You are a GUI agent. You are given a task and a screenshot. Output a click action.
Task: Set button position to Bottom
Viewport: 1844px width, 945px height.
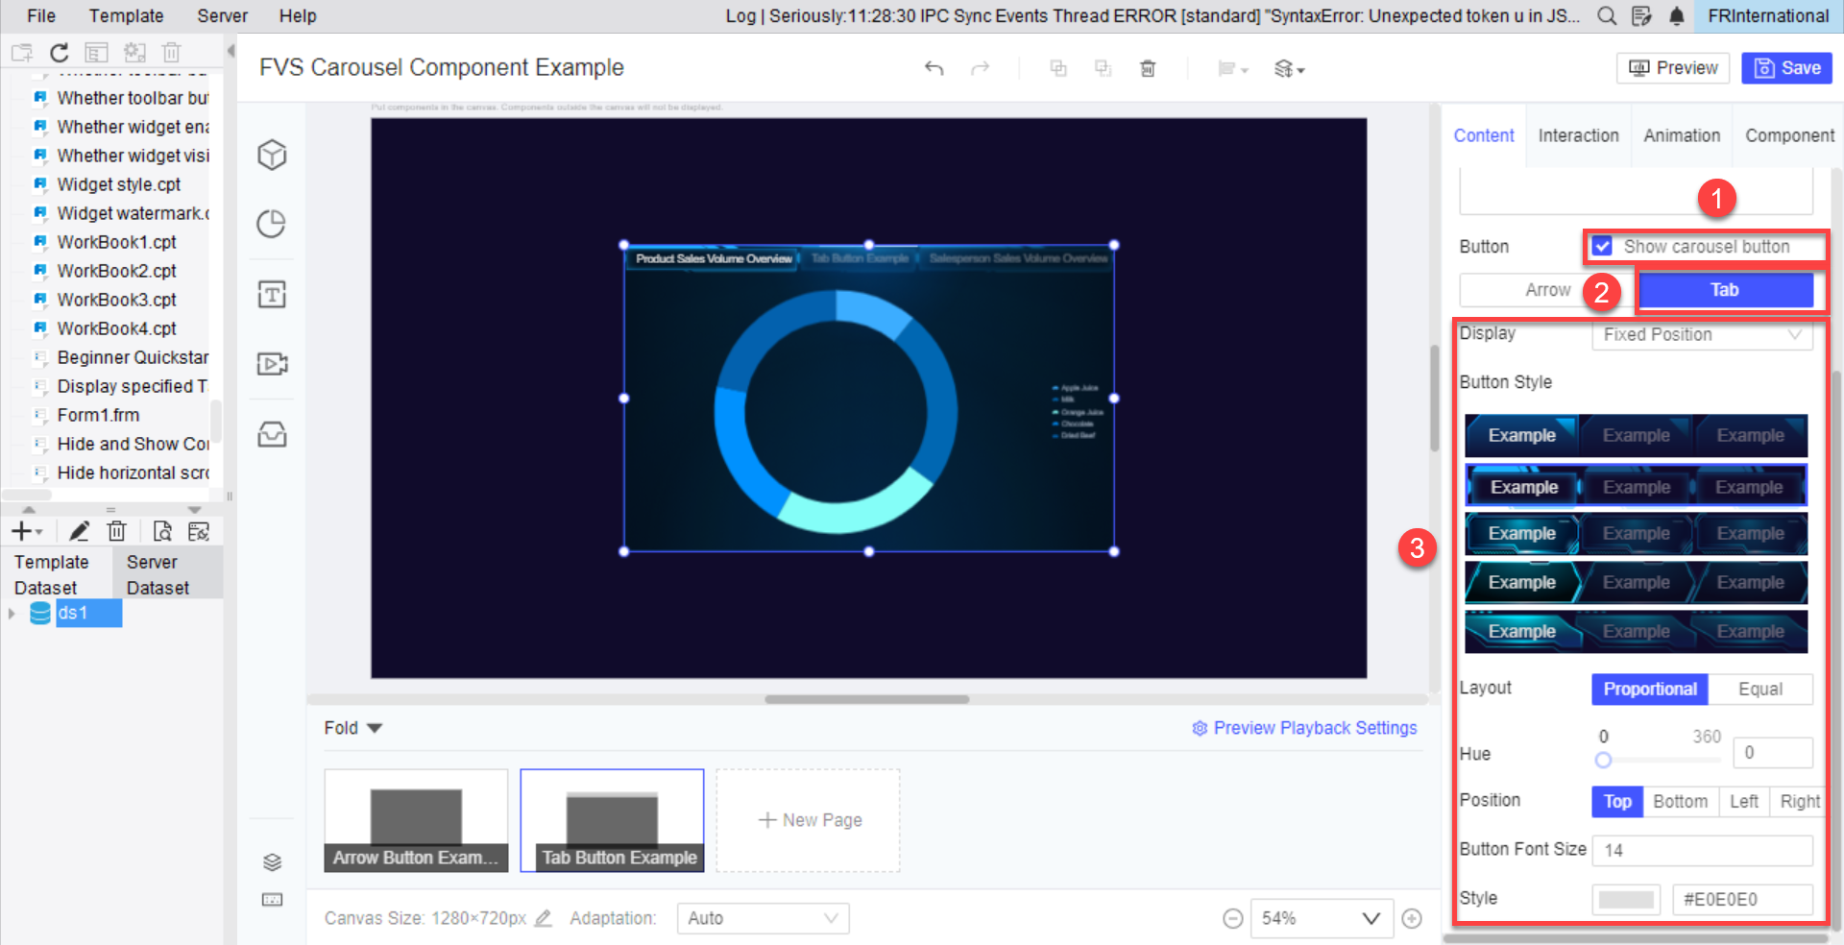[1681, 802]
